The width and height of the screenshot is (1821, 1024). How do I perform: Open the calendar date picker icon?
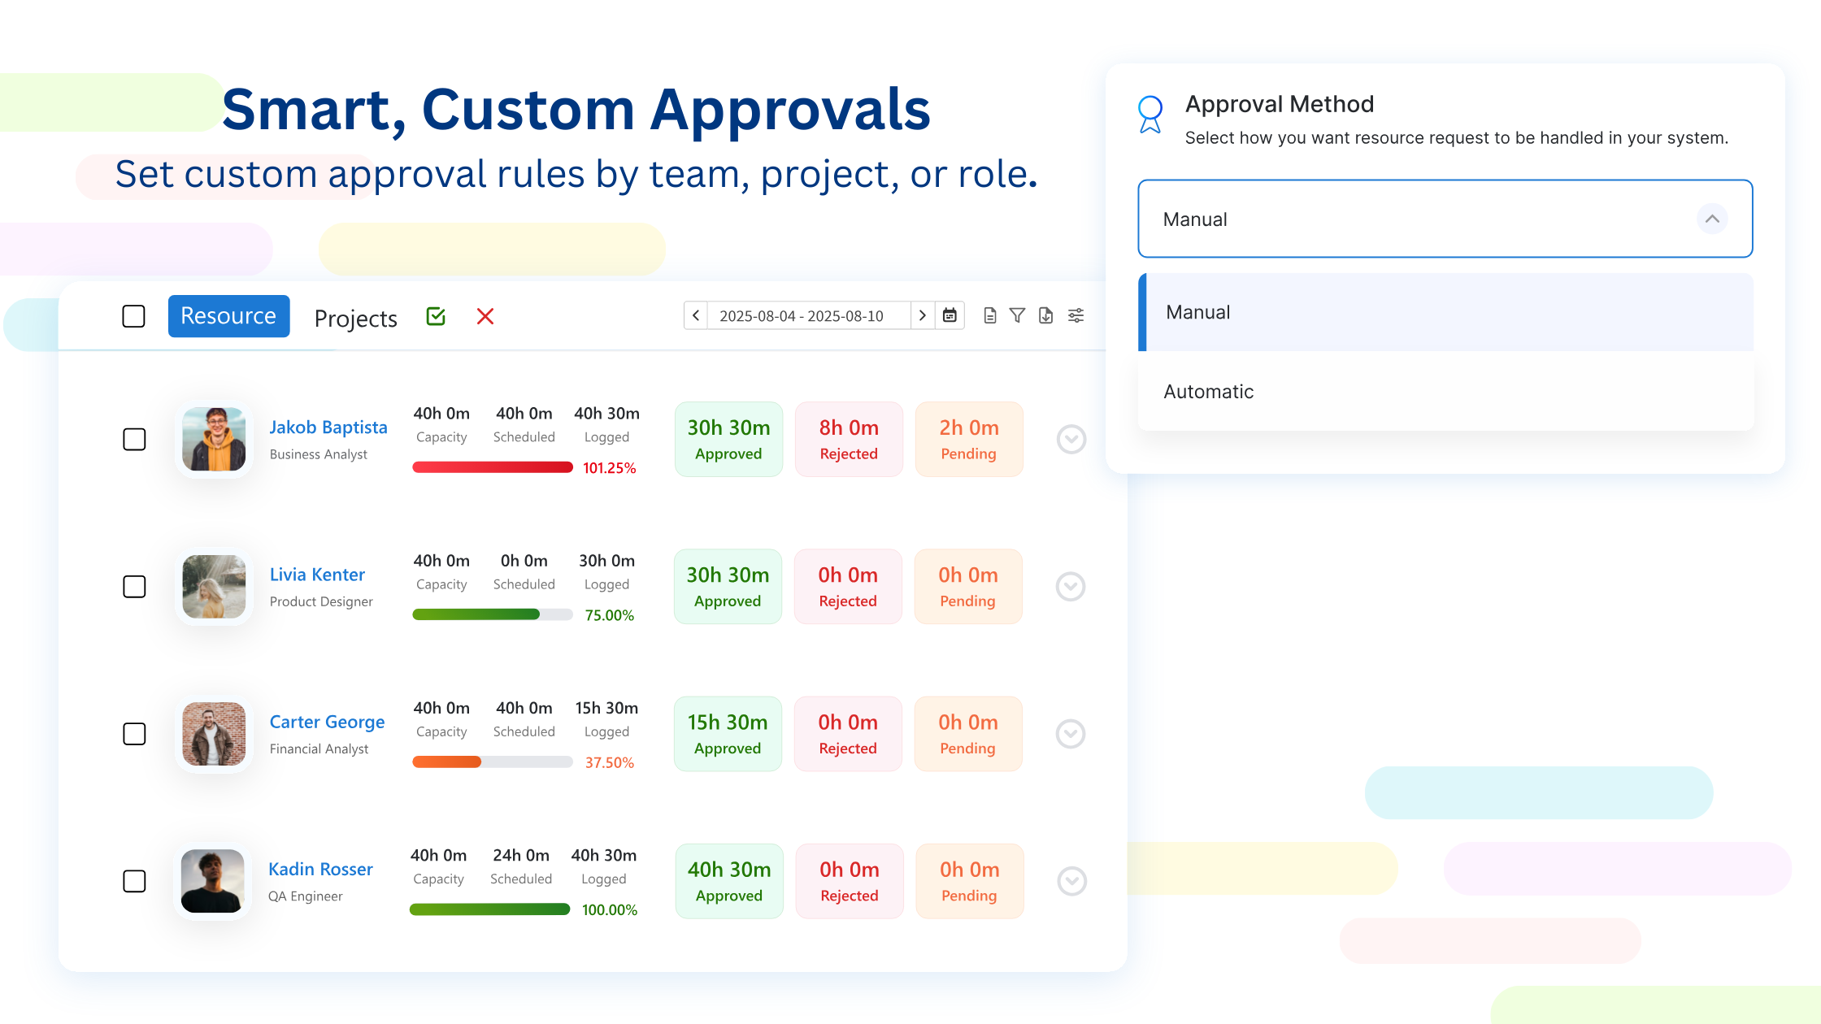pos(950,315)
